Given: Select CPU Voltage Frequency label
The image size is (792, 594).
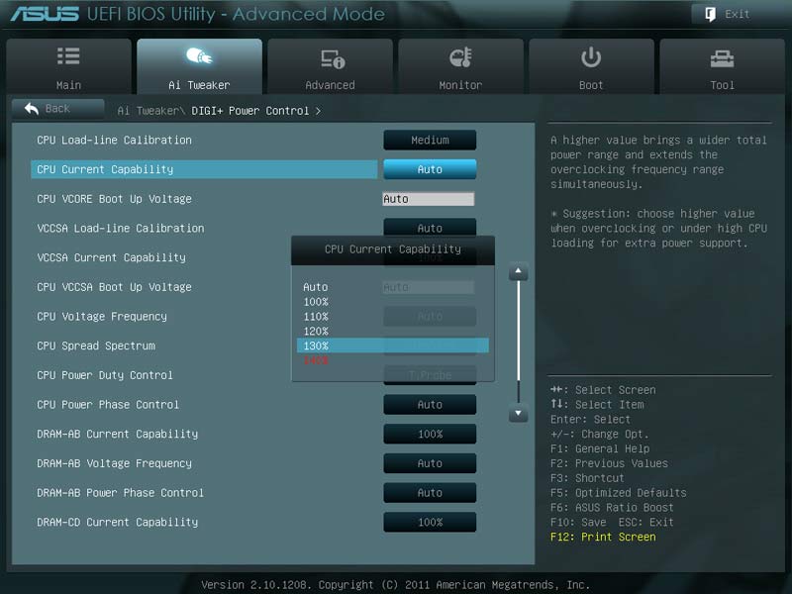Looking at the screenshot, I should (102, 316).
